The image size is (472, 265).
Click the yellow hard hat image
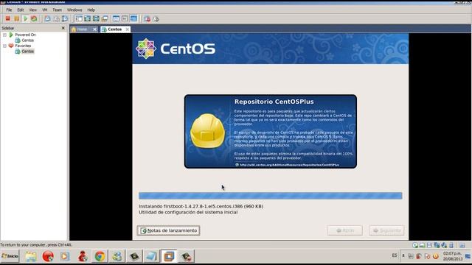coord(207,131)
